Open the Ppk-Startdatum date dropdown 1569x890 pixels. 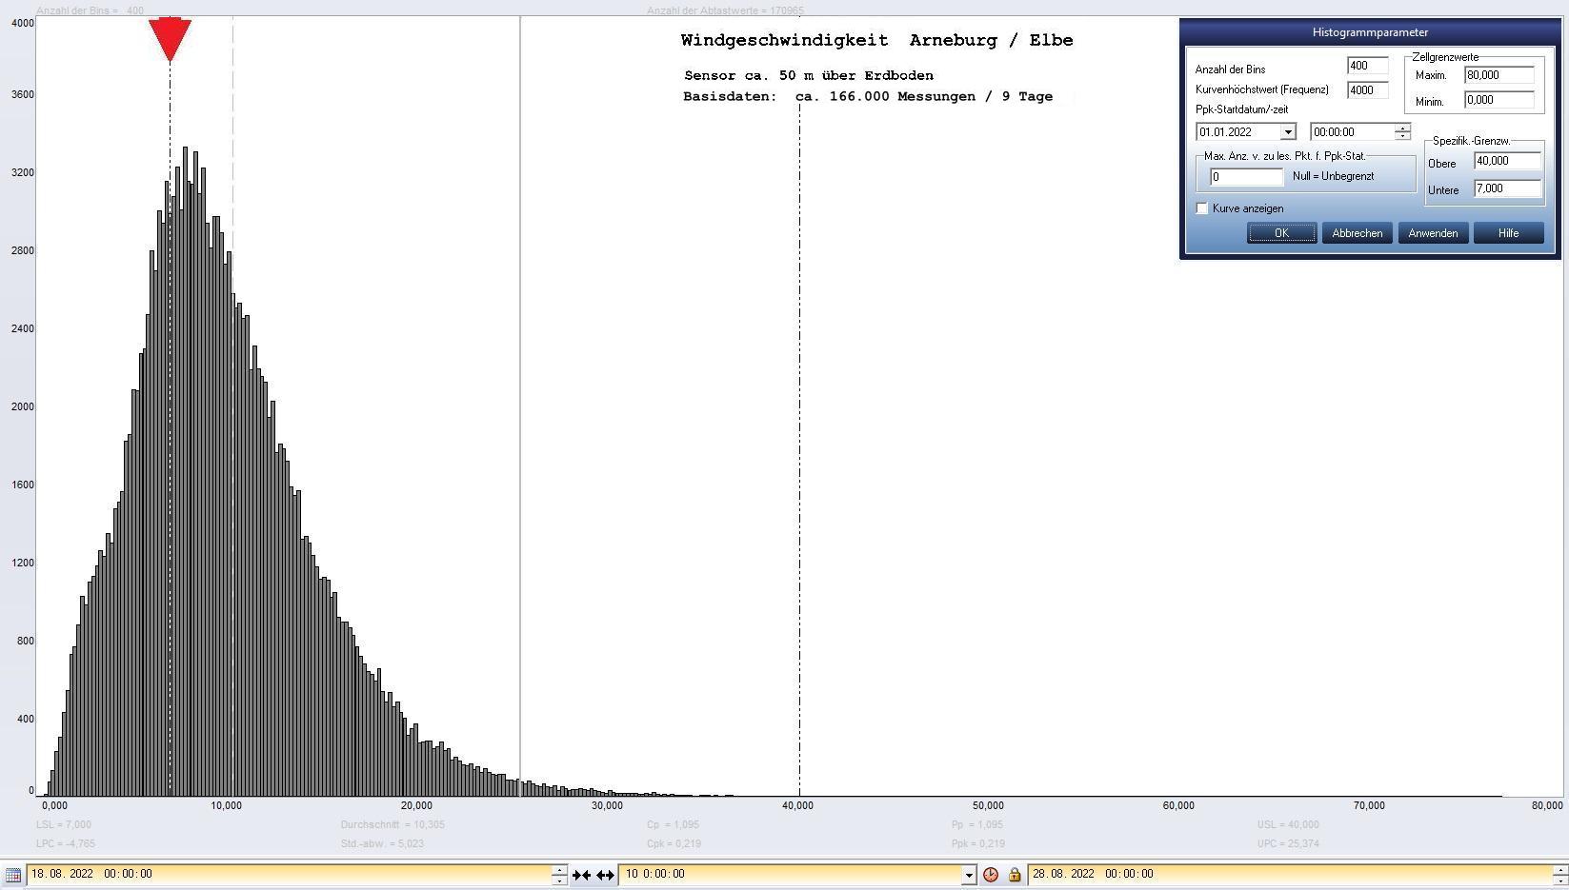tap(1287, 132)
